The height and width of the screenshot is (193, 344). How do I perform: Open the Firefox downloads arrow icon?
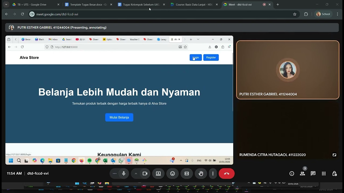click(x=210, y=47)
